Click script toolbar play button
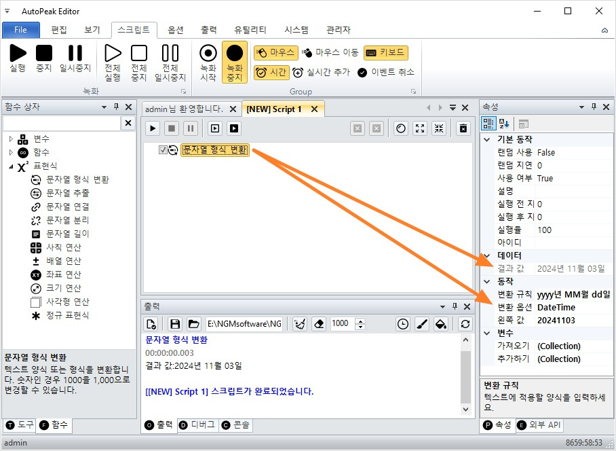The height and width of the screenshot is (451, 616). (153, 128)
